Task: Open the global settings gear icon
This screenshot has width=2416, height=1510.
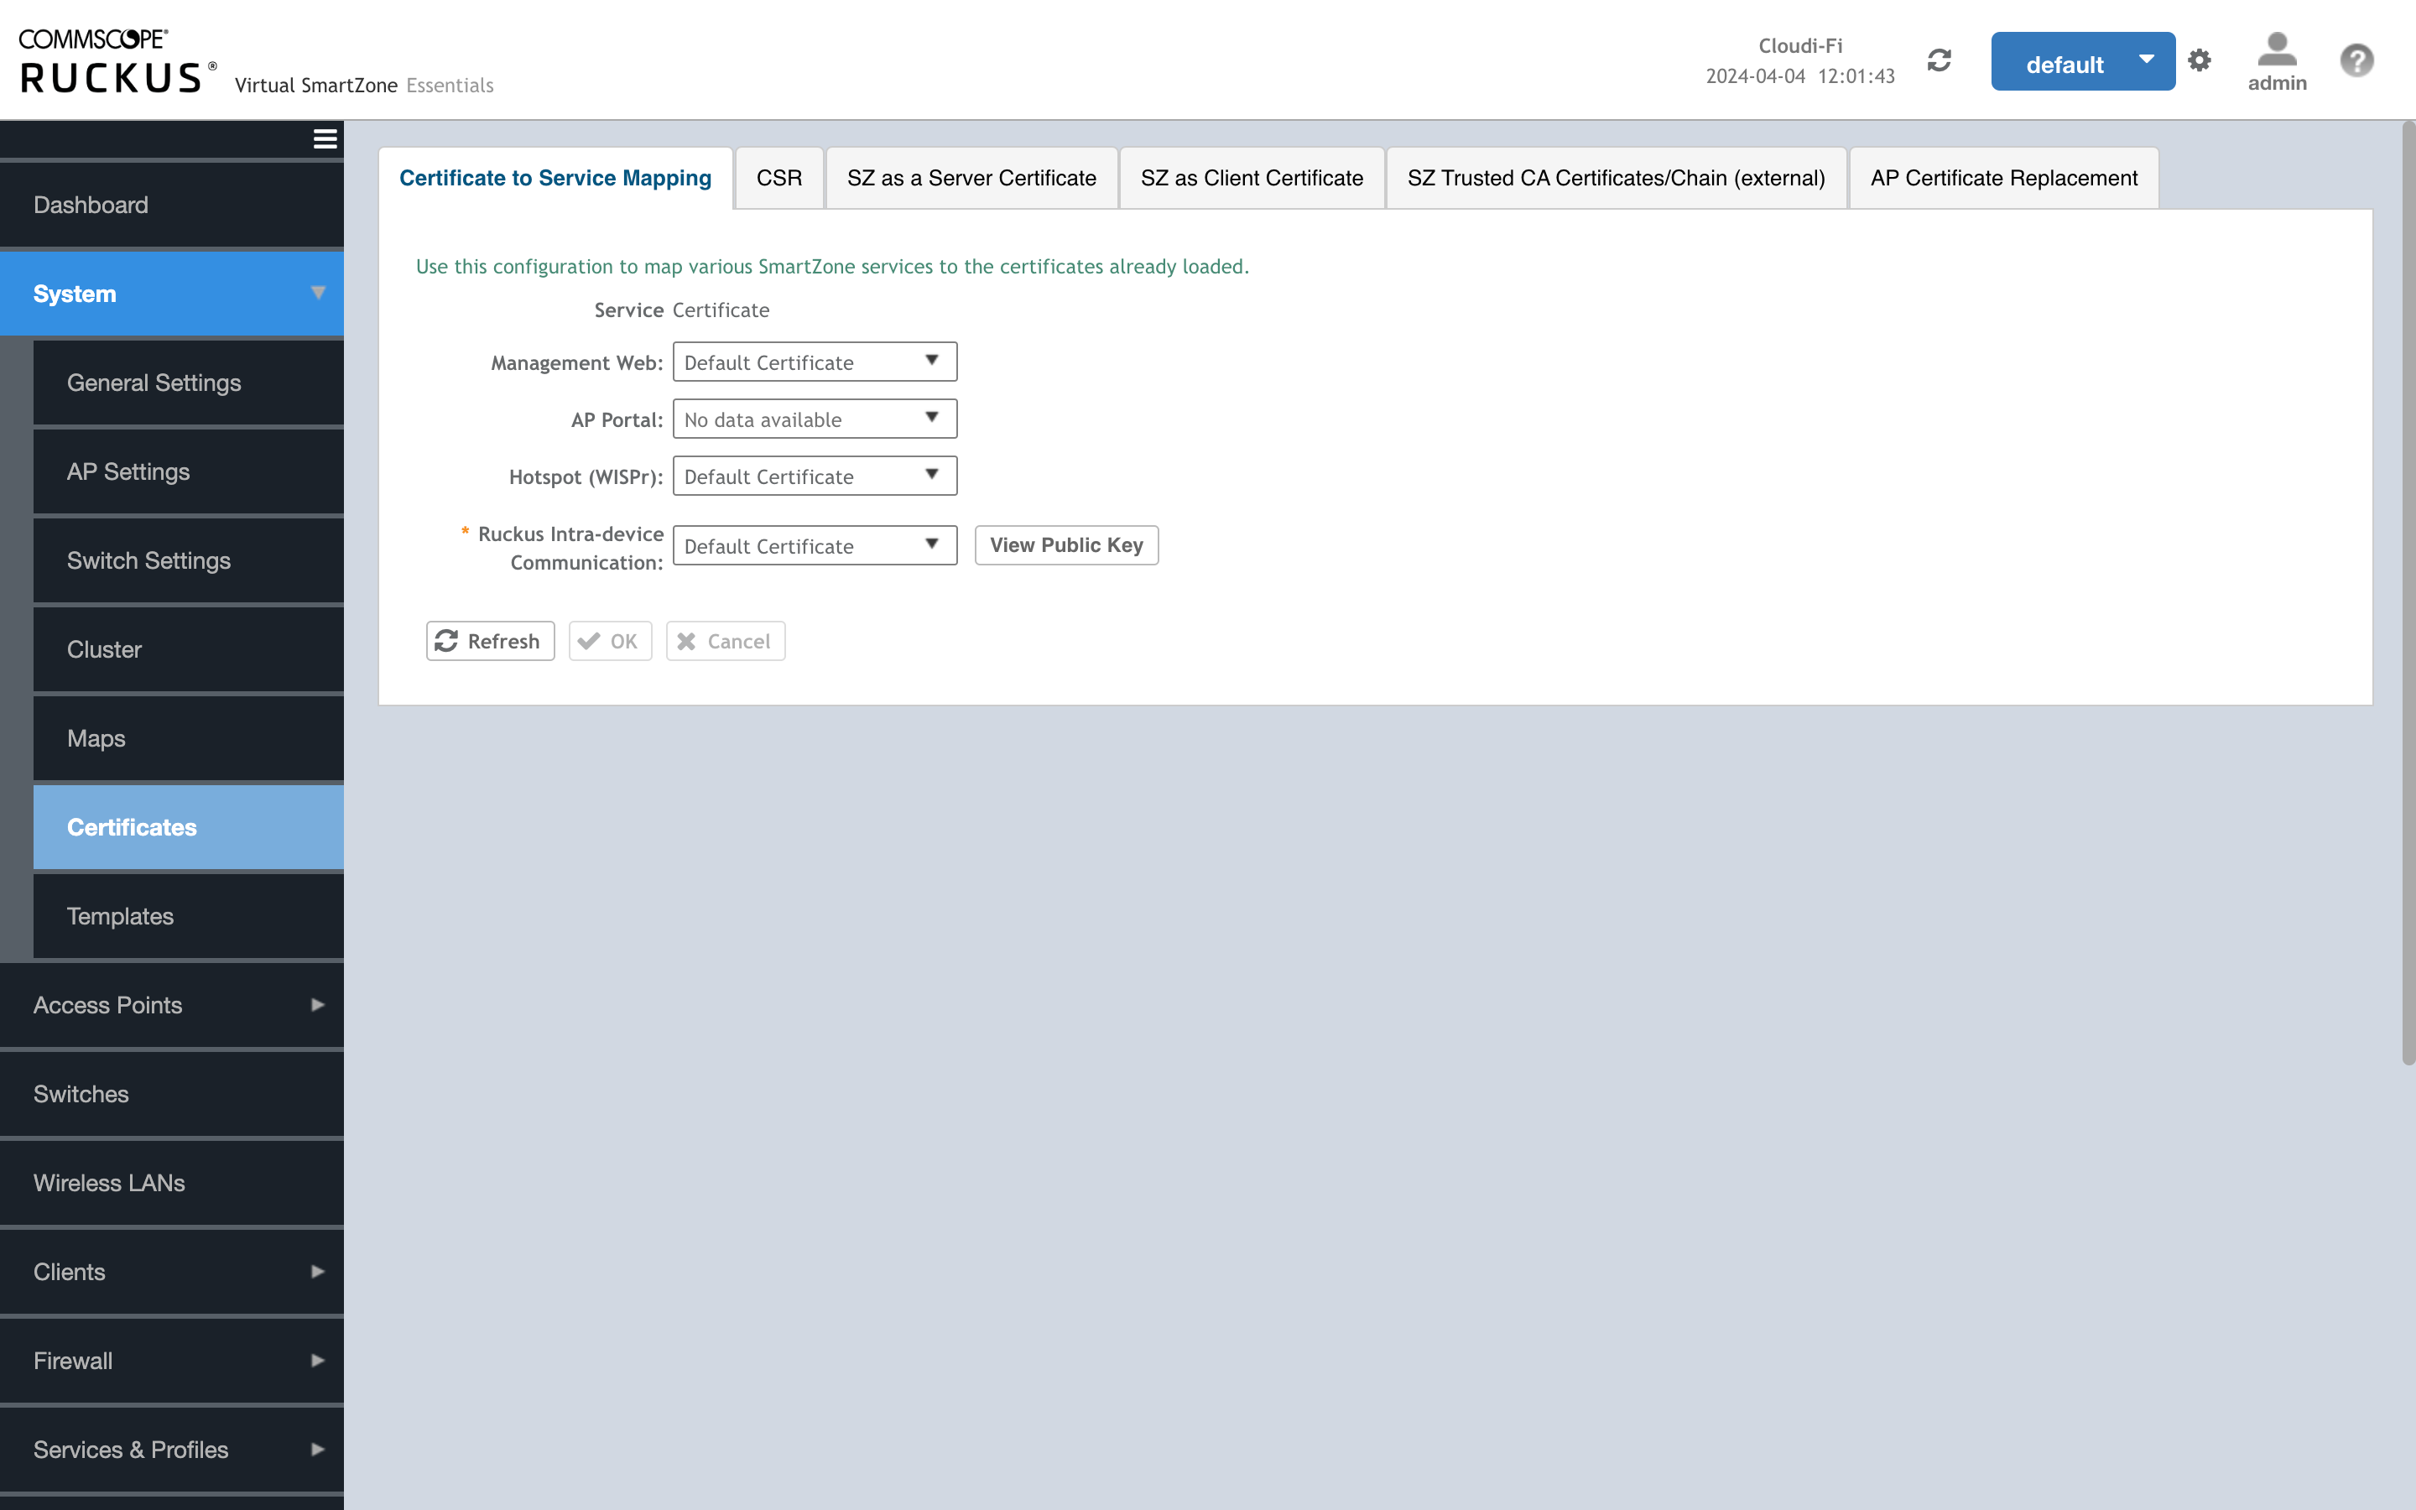Action: (x=2200, y=60)
